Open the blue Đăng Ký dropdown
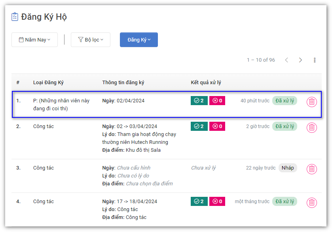This screenshot has width=332, height=232. pyautogui.click(x=138, y=40)
